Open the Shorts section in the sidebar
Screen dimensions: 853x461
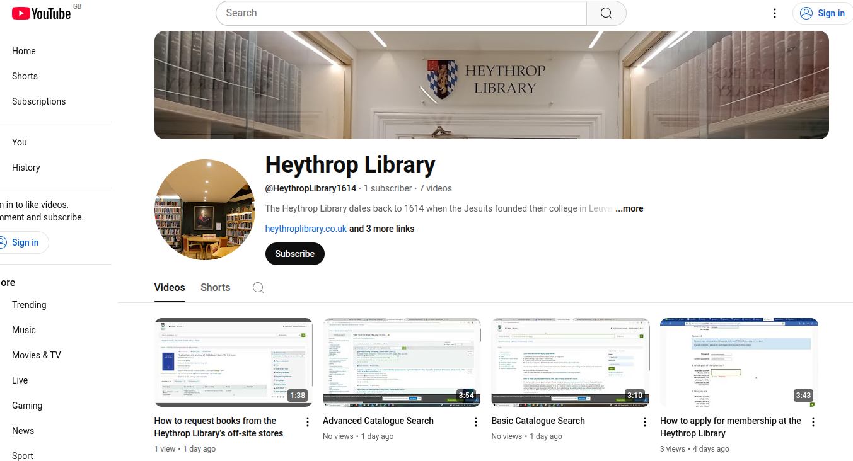click(25, 76)
